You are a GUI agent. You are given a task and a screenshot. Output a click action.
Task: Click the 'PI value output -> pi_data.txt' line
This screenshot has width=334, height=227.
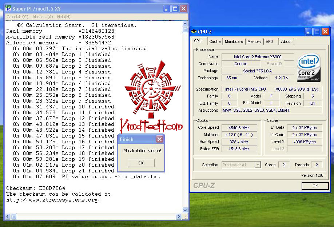point(86,176)
